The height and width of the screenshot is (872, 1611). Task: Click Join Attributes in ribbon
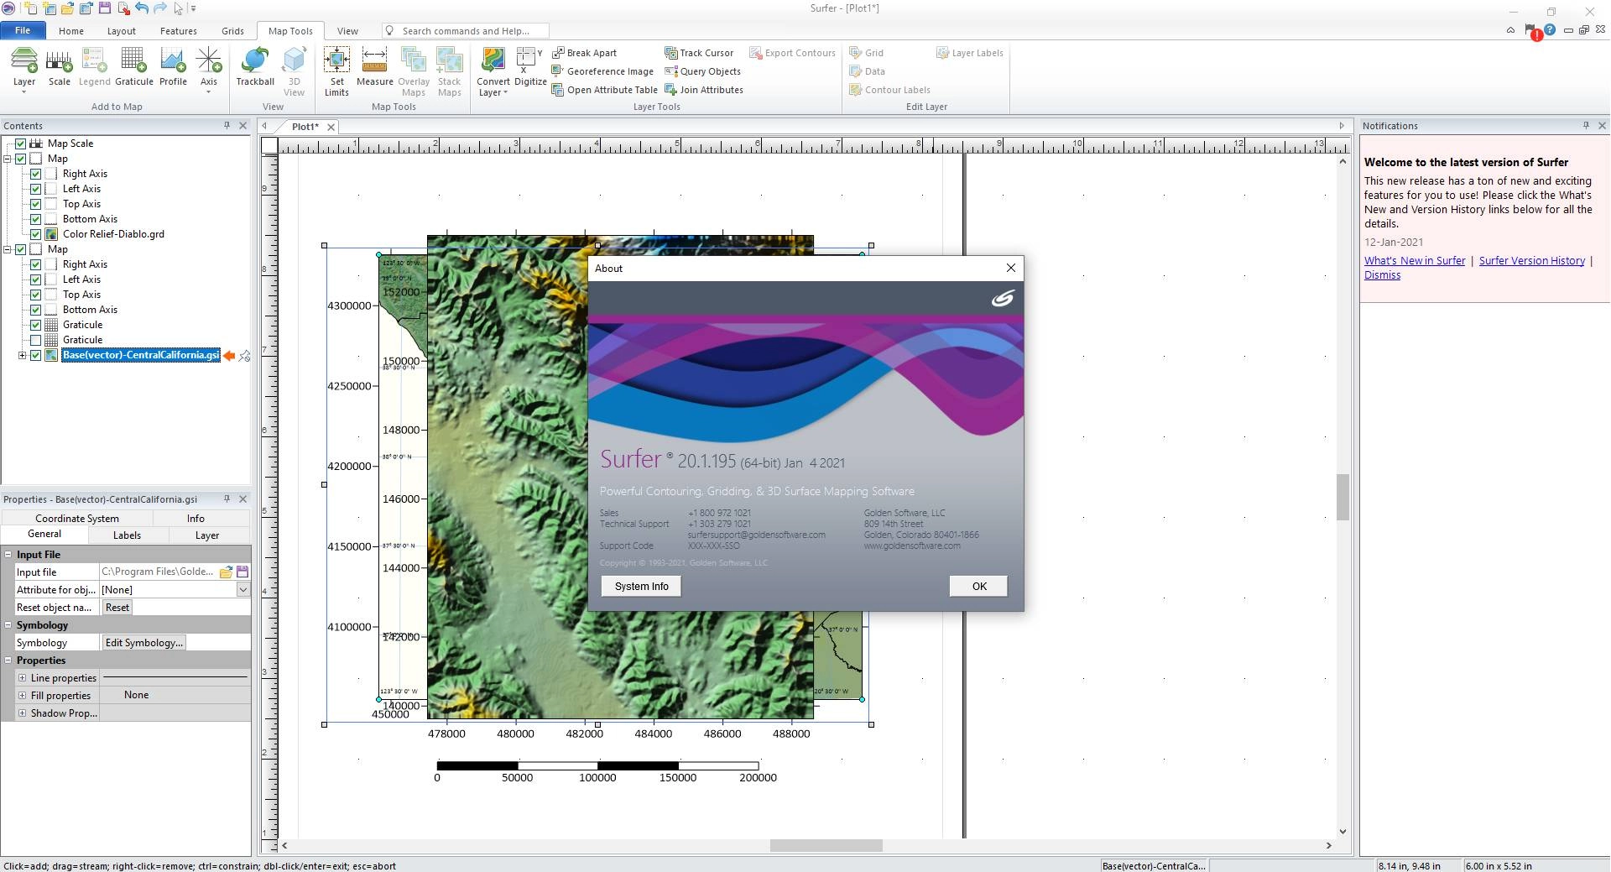coord(703,90)
